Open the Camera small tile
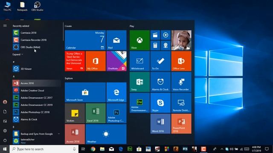This screenshot has width=273, height=153. point(166,45)
